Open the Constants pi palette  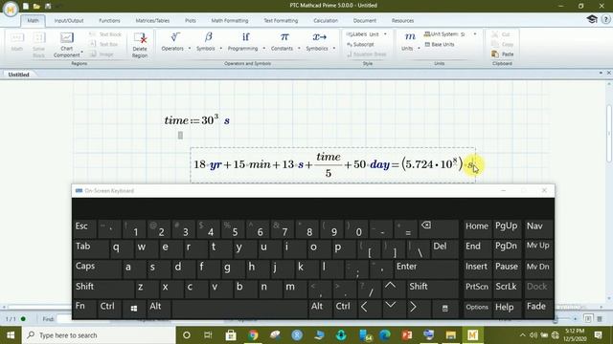(282, 42)
